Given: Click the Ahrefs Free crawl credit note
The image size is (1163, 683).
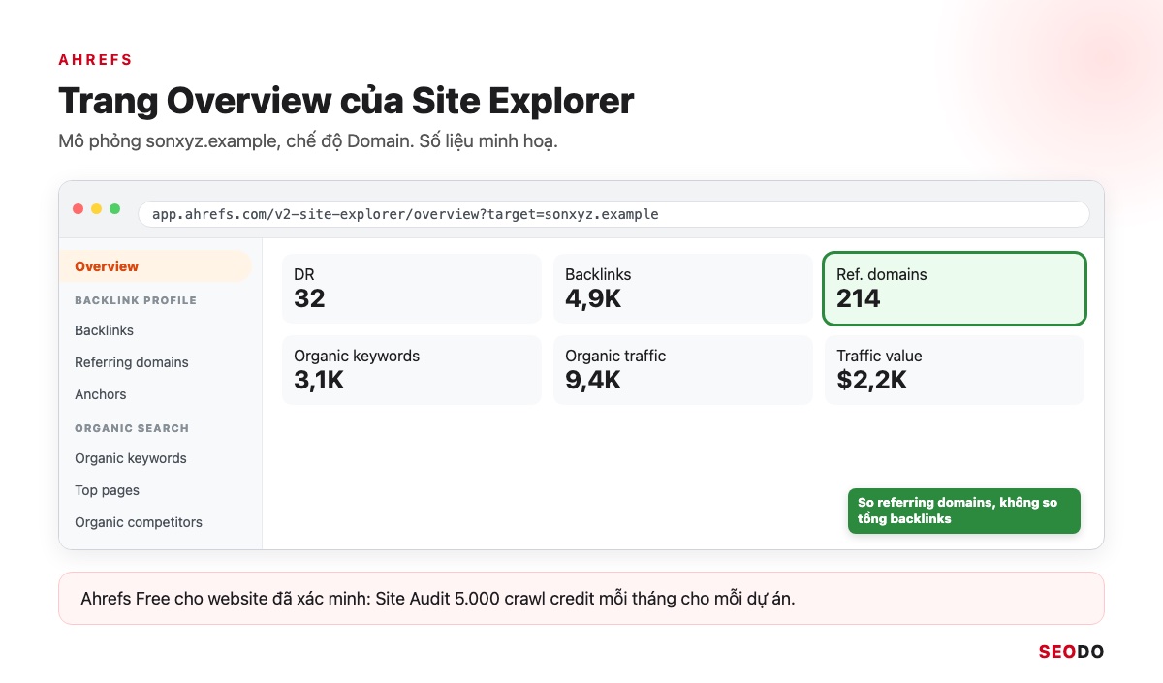Looking at the screenshot, I should click(581, 599).
